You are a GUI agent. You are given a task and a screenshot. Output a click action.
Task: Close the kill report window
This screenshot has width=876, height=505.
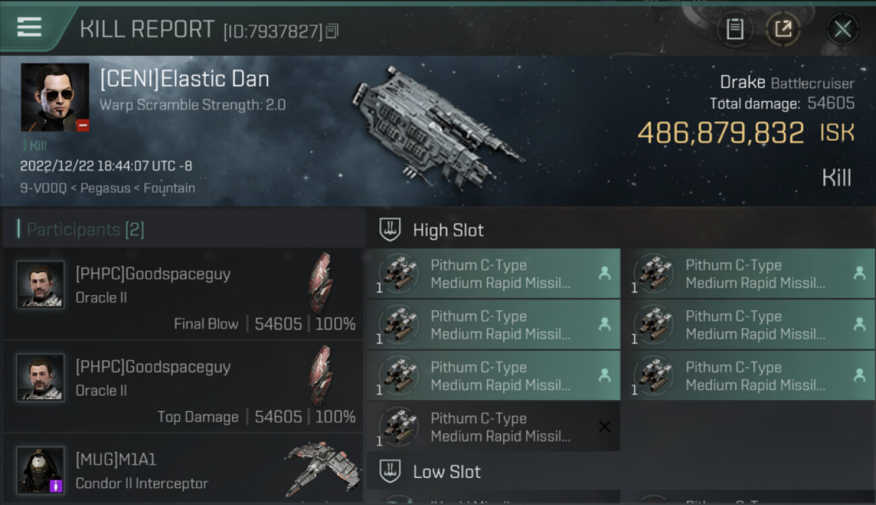[x=842, y=29]
